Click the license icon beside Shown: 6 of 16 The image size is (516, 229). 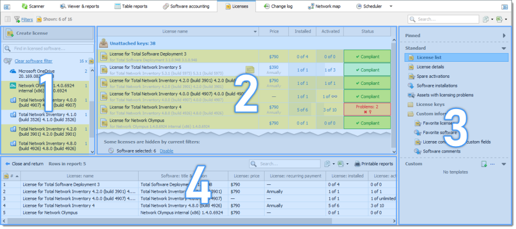tap(39, 20)
